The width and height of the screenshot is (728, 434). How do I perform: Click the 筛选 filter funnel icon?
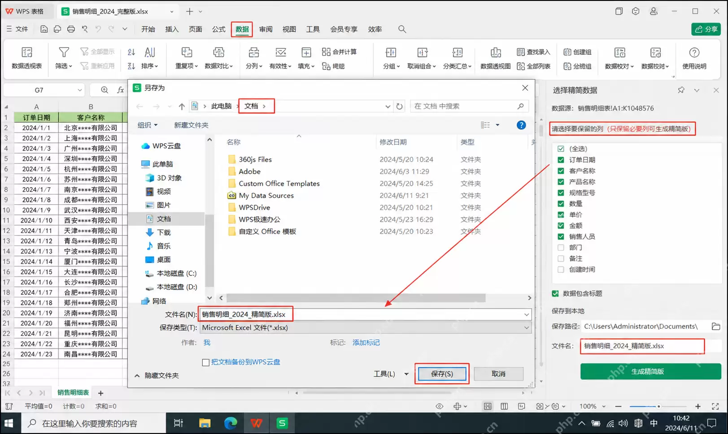64,52
